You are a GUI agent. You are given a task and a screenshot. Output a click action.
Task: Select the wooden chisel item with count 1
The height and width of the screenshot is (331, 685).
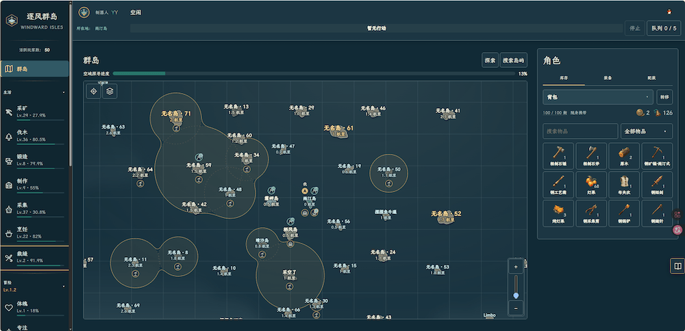558,185
